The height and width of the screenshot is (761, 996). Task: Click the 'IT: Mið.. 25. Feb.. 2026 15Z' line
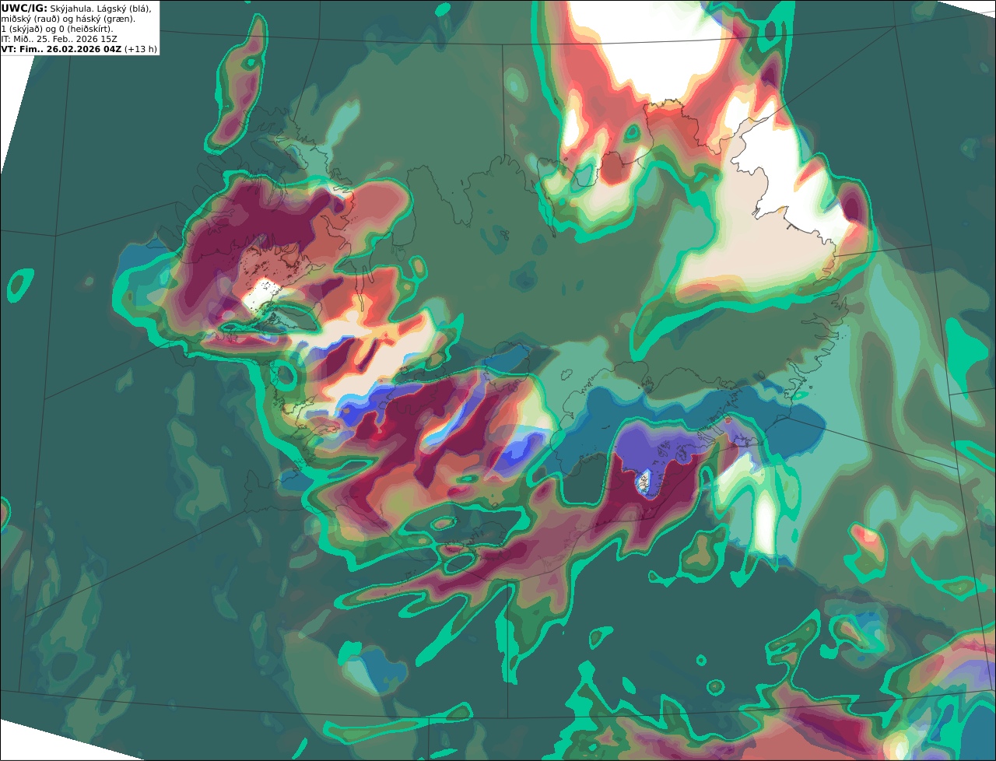point(59,39)
